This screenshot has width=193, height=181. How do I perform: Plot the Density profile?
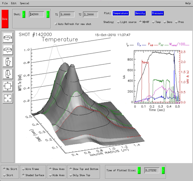click(140, 13)
